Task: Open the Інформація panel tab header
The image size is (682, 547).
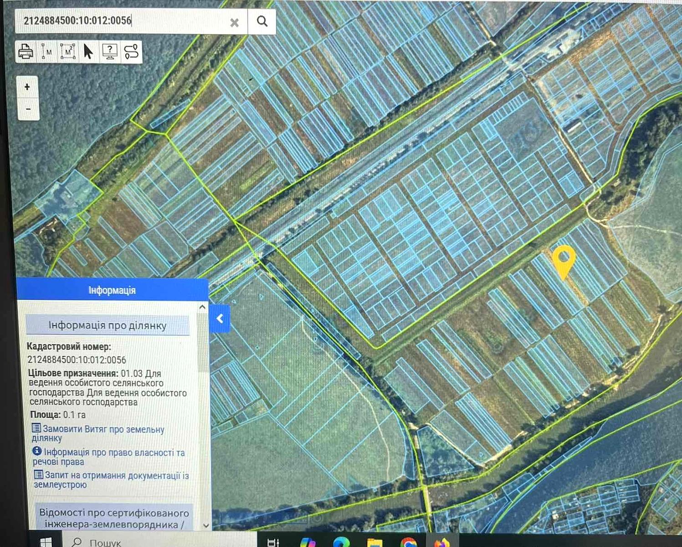Action: click(112, 290)
